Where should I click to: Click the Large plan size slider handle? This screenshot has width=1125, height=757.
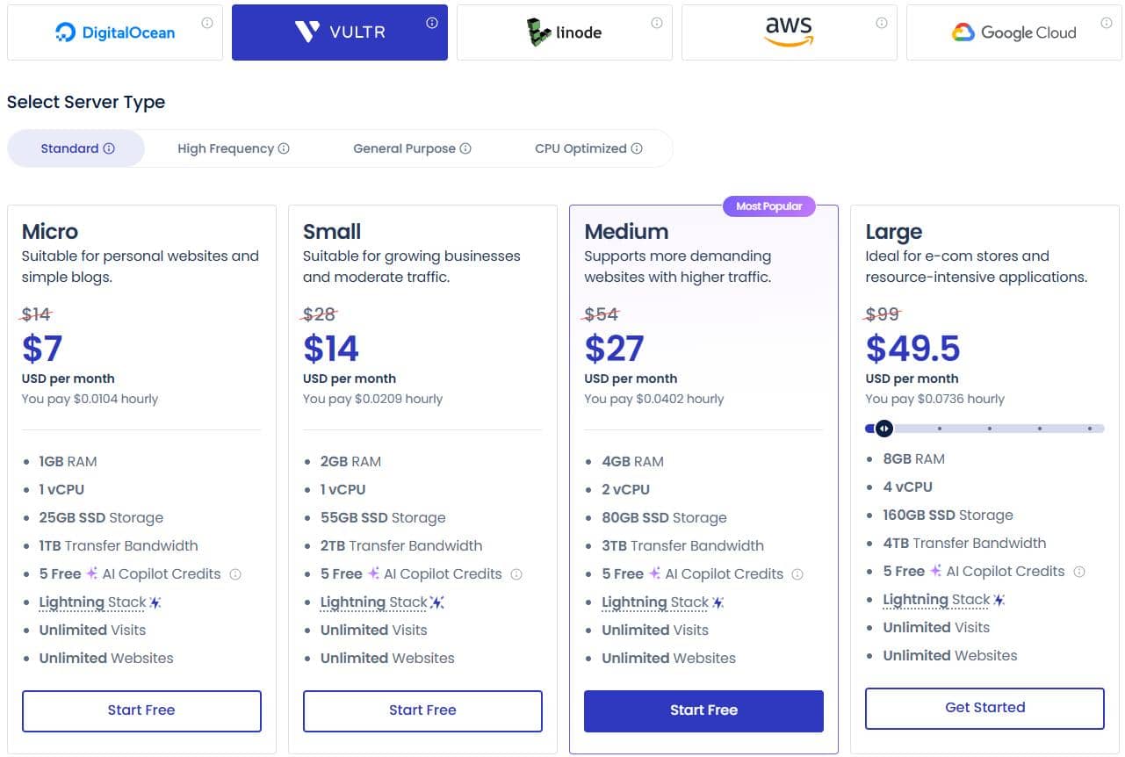tap(884, 429)
